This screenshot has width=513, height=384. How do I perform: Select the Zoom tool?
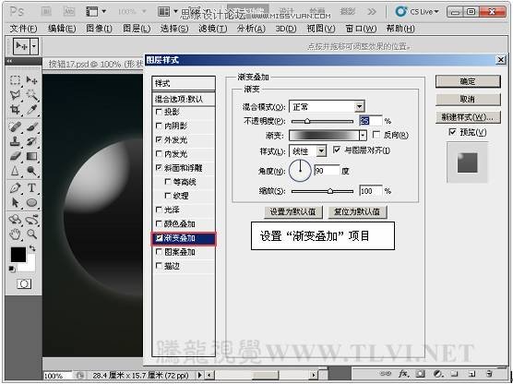click(x=31, y=234)
